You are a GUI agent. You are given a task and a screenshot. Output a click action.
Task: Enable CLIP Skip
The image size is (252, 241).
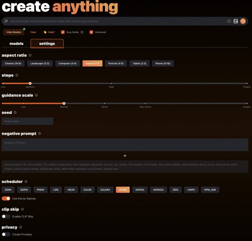tap(6, 216)
